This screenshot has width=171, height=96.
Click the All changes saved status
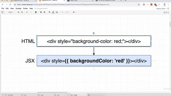pos(41,9)
